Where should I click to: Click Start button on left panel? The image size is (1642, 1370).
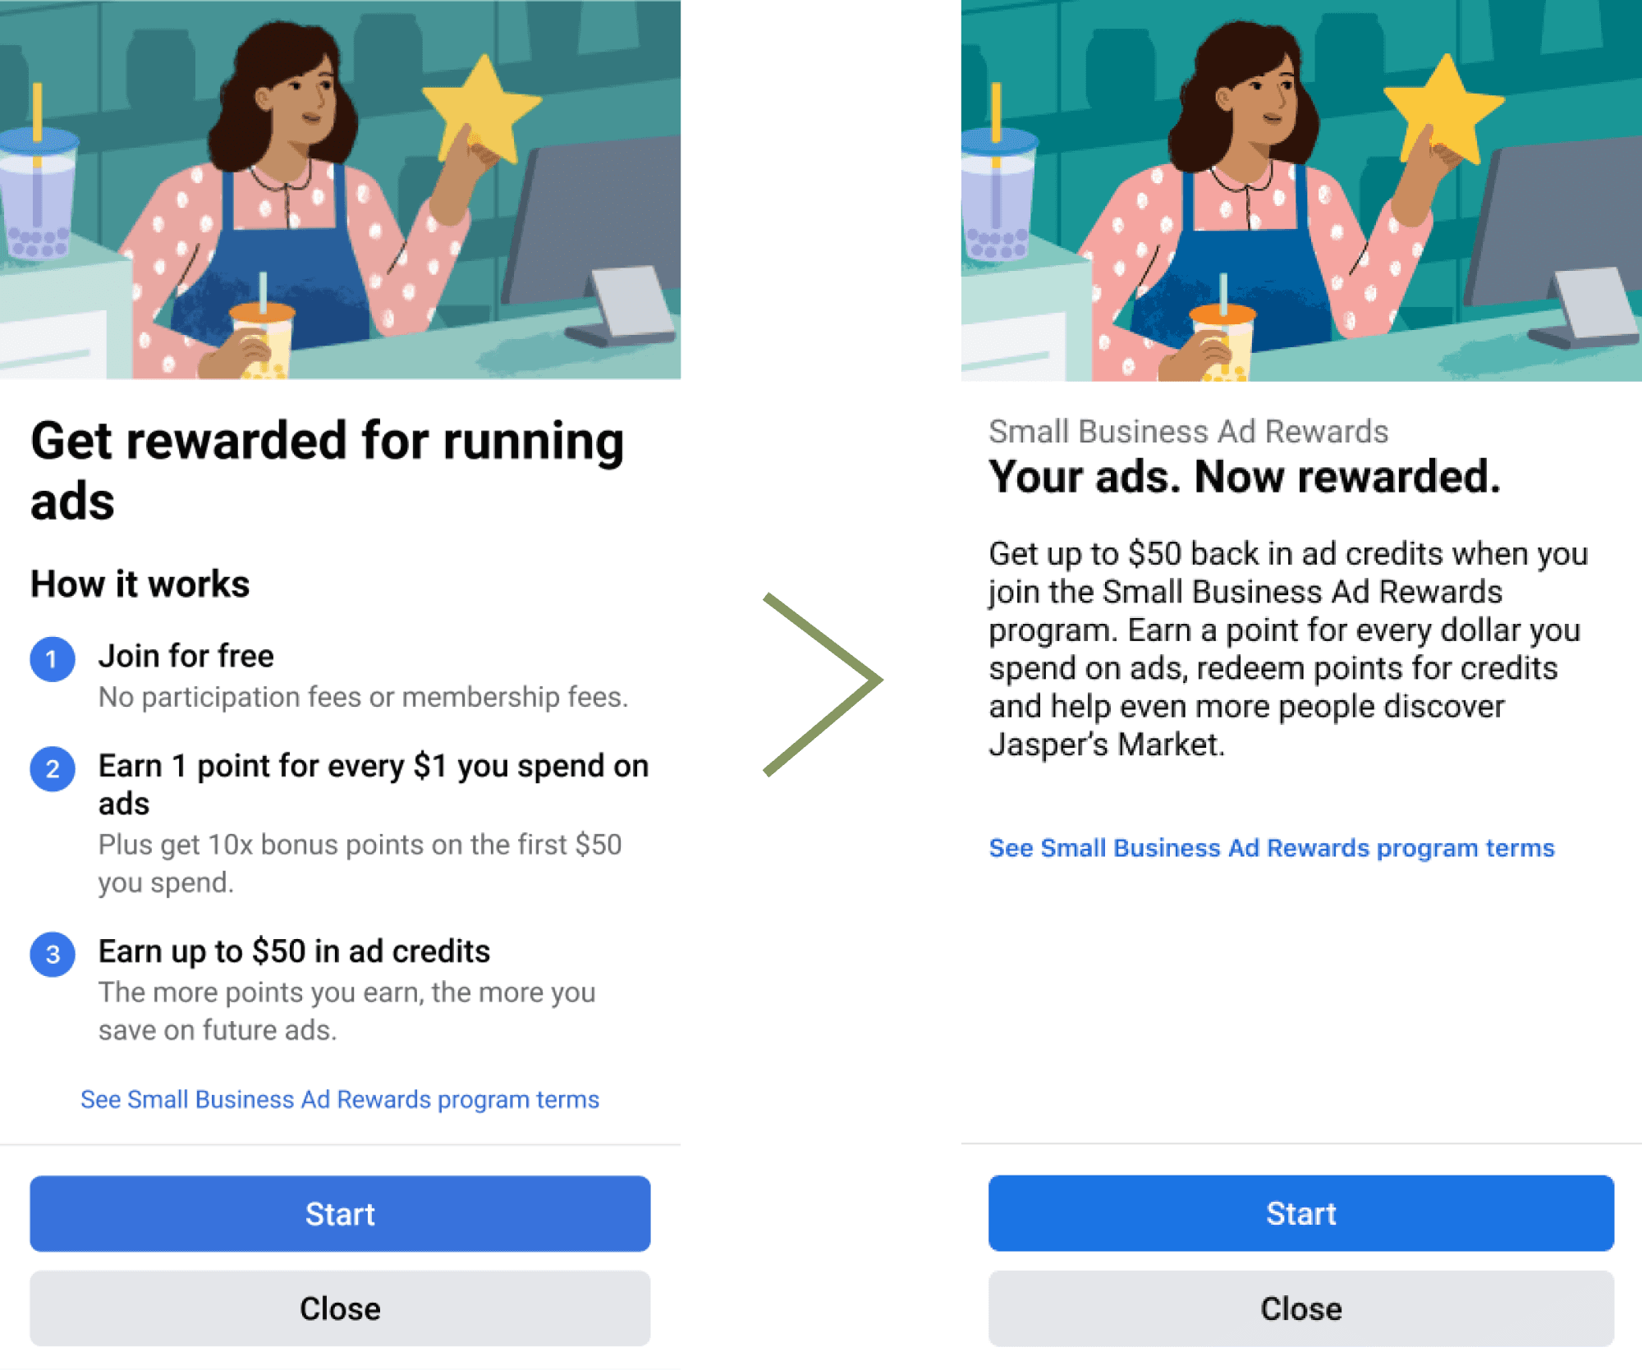click(340, 1213)
